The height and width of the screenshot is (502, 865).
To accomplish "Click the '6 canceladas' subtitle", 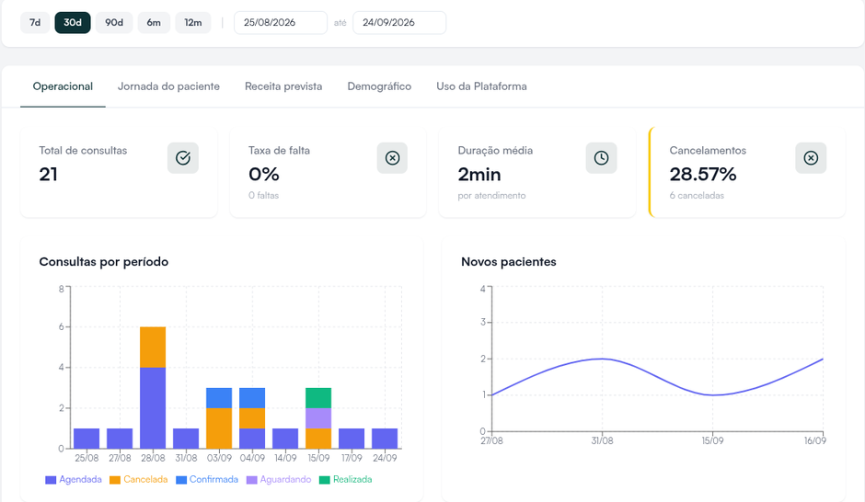I will (697, 196).
